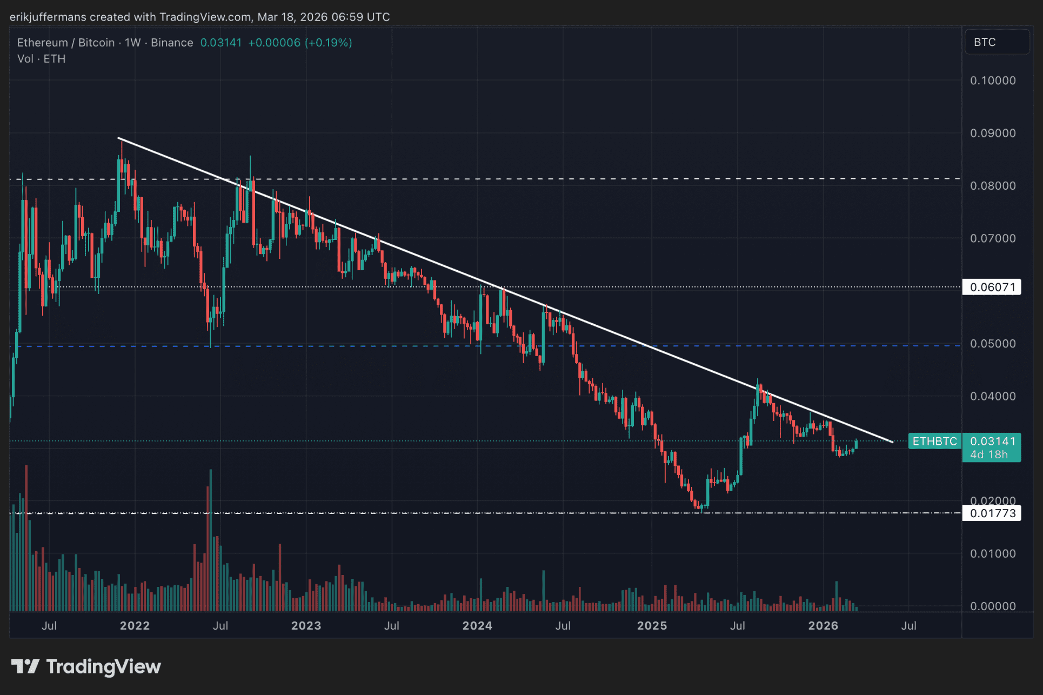Click the Binance exchange name in header
This screenshot has width=1043, height=695.
[172, 43]
